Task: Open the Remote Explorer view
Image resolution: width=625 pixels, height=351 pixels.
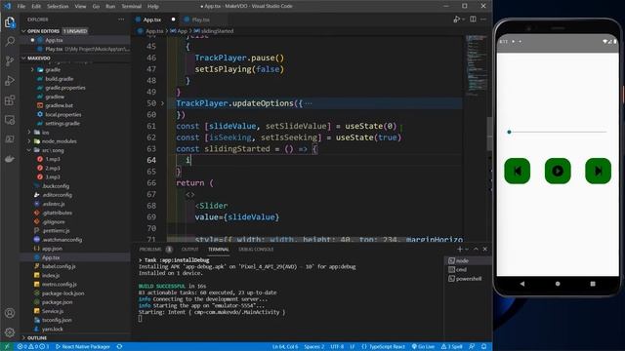Action: (x=10, y=120)
